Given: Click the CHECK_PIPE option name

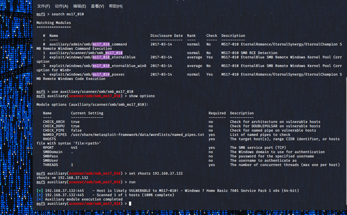Looking at the screenshot, I should pos(54,130).
